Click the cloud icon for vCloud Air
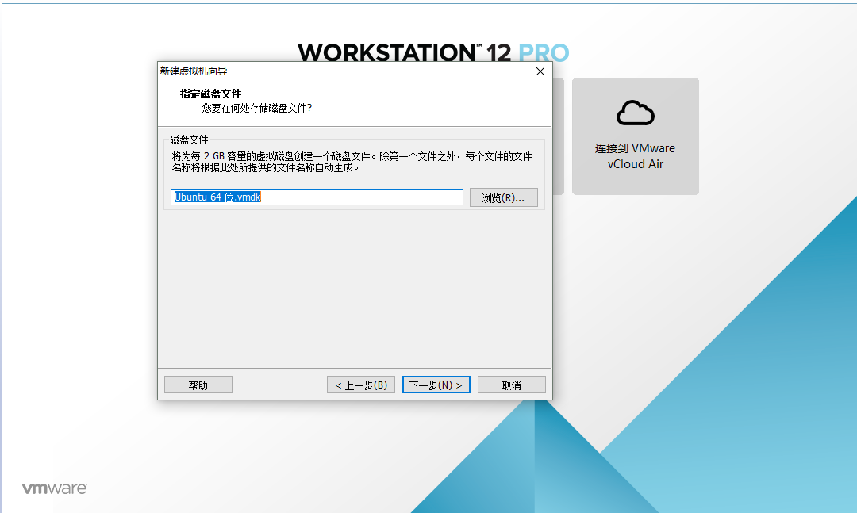Image resolution: width=857 pixels, height=513 pixels. 635,113
